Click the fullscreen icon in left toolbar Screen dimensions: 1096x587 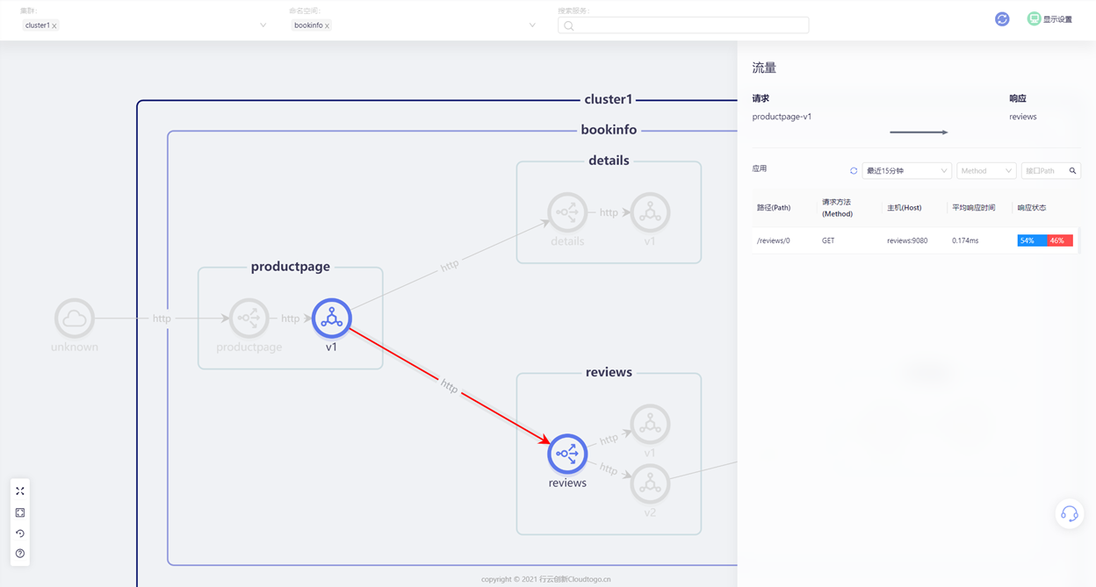click(x=20, y=491)
